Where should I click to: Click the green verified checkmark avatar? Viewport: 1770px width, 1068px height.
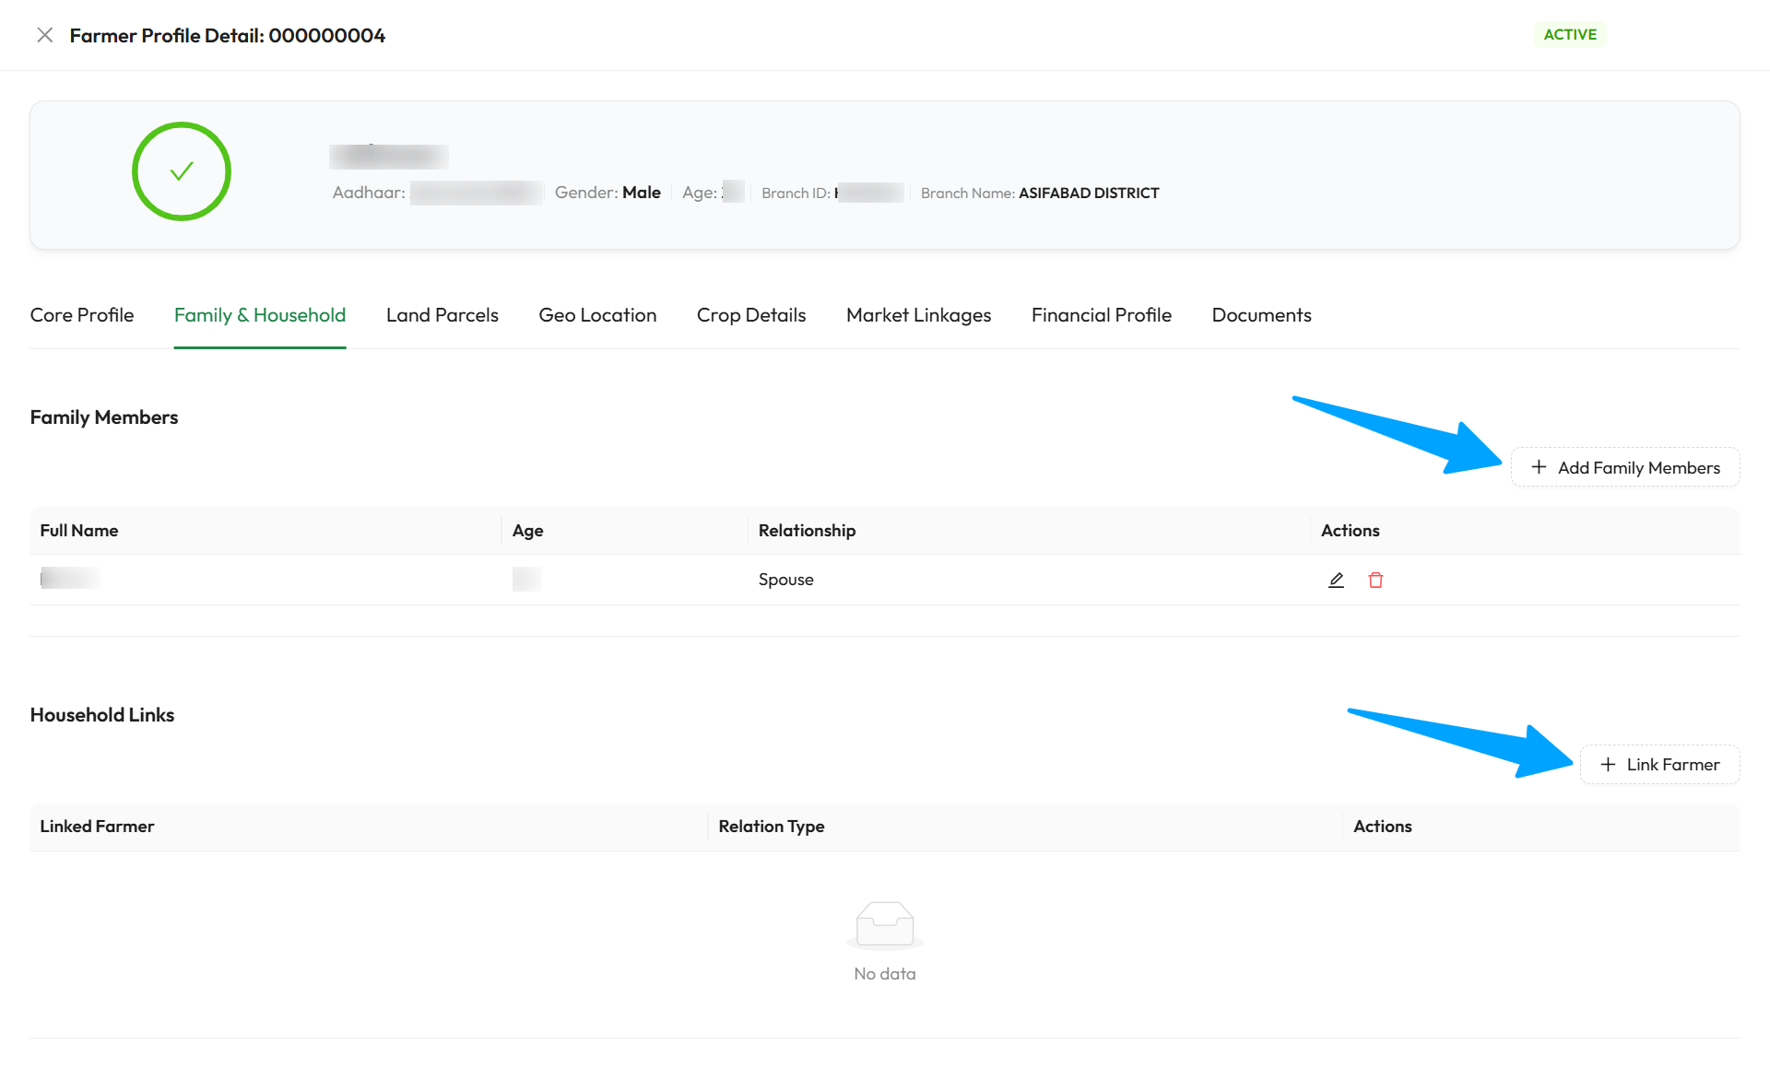point(182,171)
